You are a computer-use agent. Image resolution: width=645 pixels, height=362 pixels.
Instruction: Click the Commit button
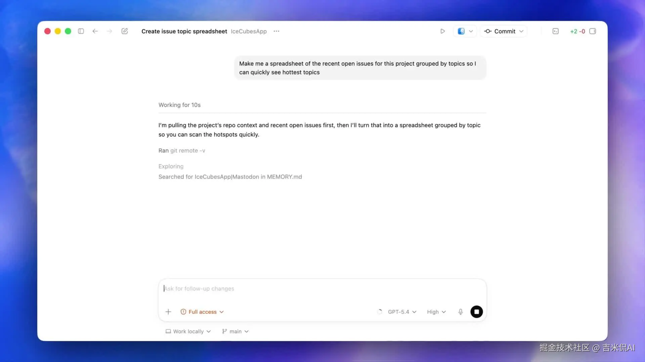pyautogui.click(x=500, y=31)
